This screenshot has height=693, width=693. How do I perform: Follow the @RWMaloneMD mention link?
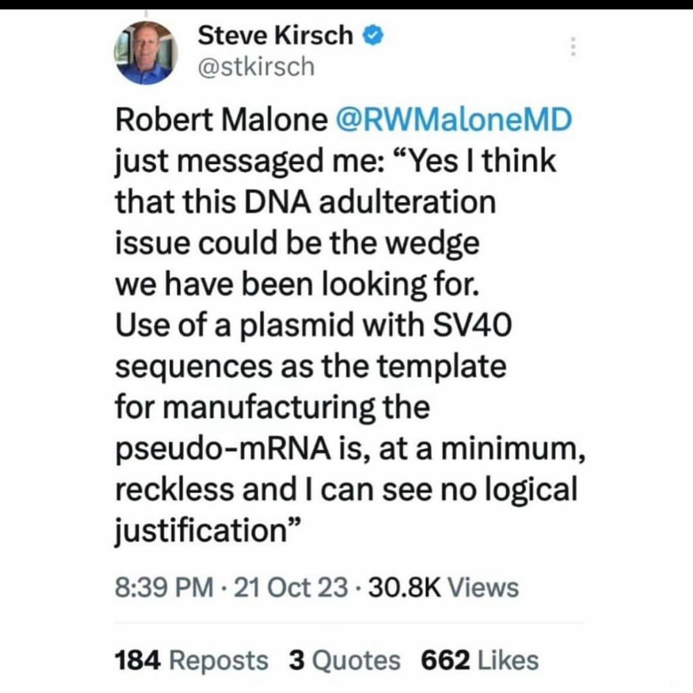(x=454, y=119)
